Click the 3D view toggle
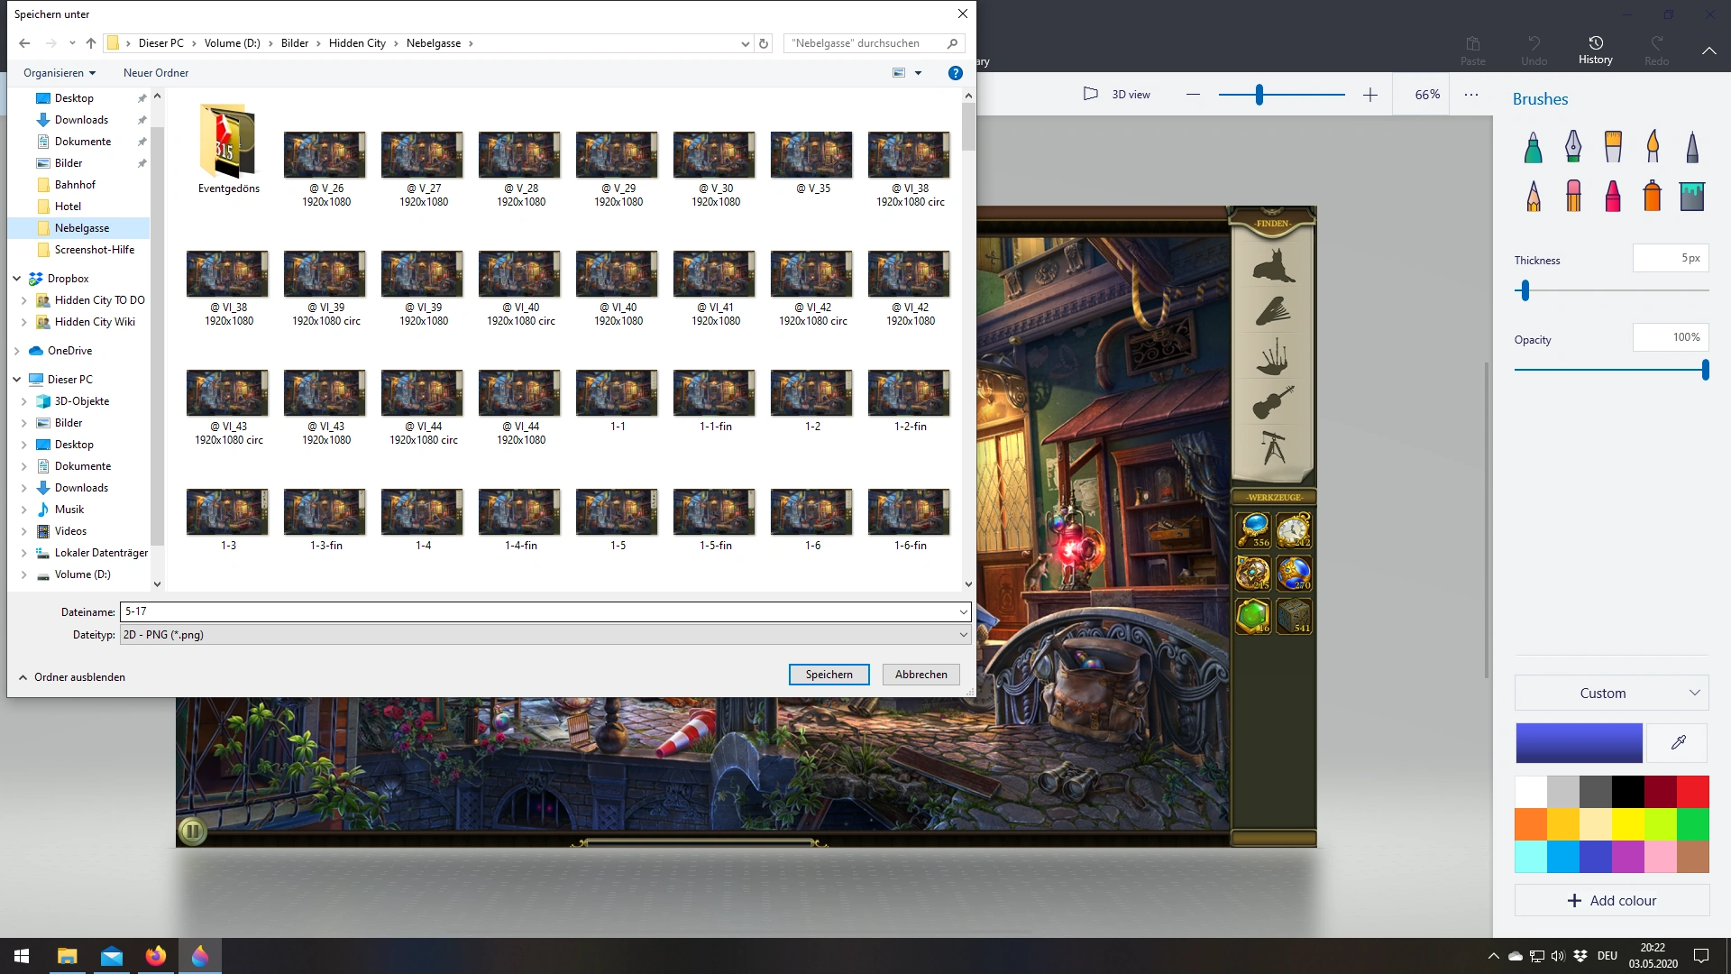This screenshot has height=974, width=1731. tap(1117, 94)
